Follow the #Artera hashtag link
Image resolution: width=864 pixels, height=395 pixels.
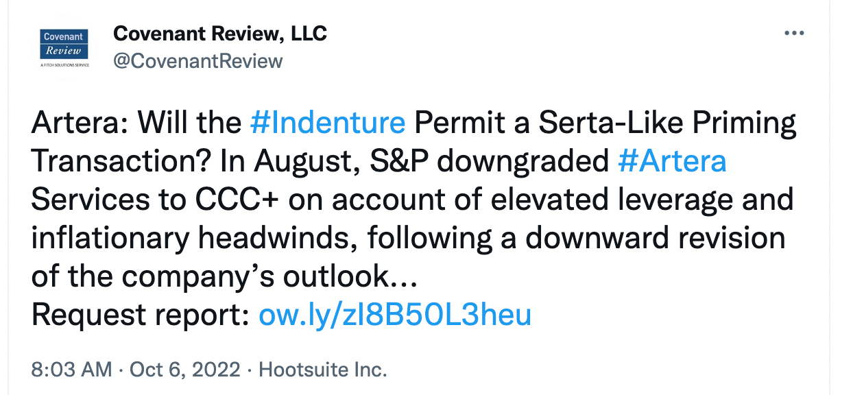(672, 162)
